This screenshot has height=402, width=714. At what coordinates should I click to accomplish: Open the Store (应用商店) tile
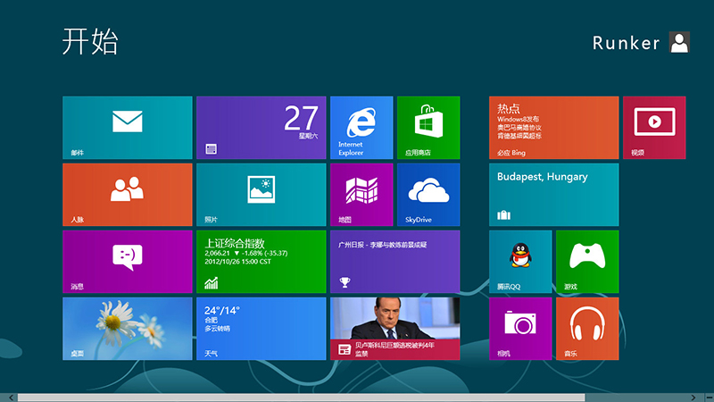point(428,128)
